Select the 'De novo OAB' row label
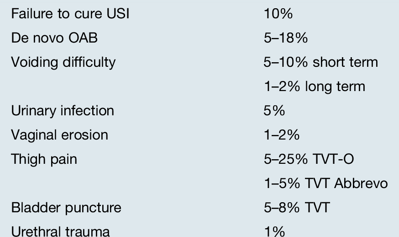399x237 pixels. (54, 38)
